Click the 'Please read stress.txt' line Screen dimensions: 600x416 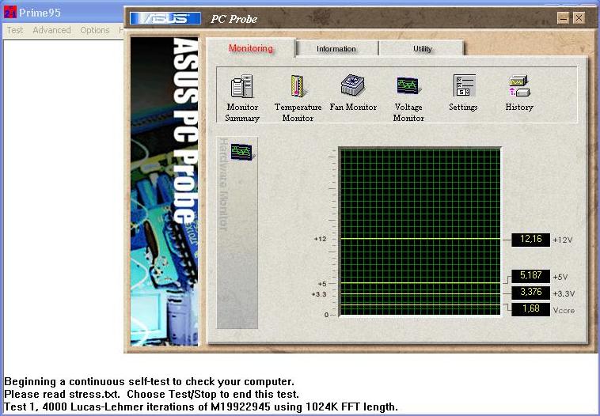coord(151,394)
